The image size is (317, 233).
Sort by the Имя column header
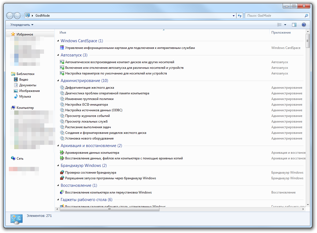pos(63,33)
